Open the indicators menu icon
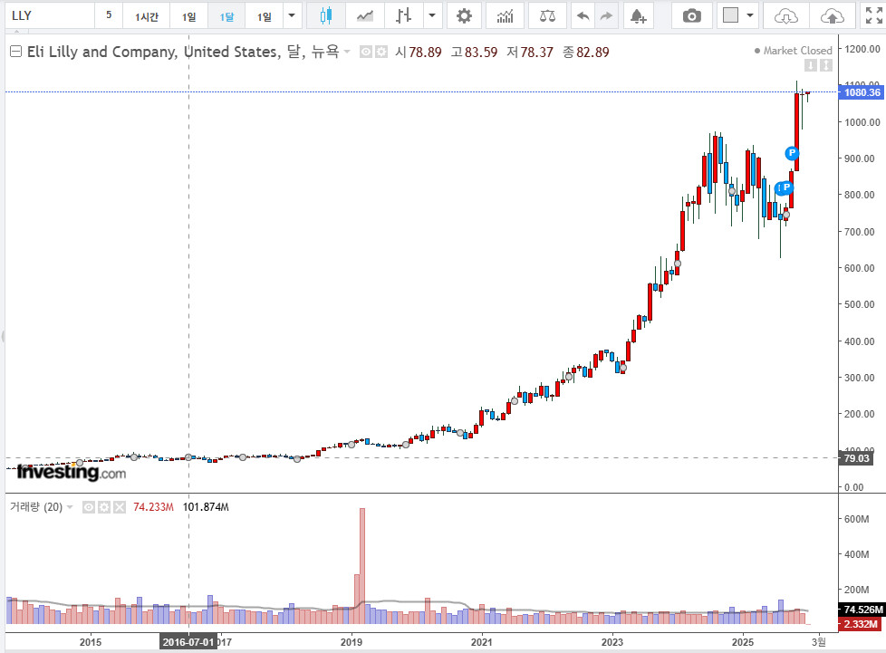 coord(506,15)
